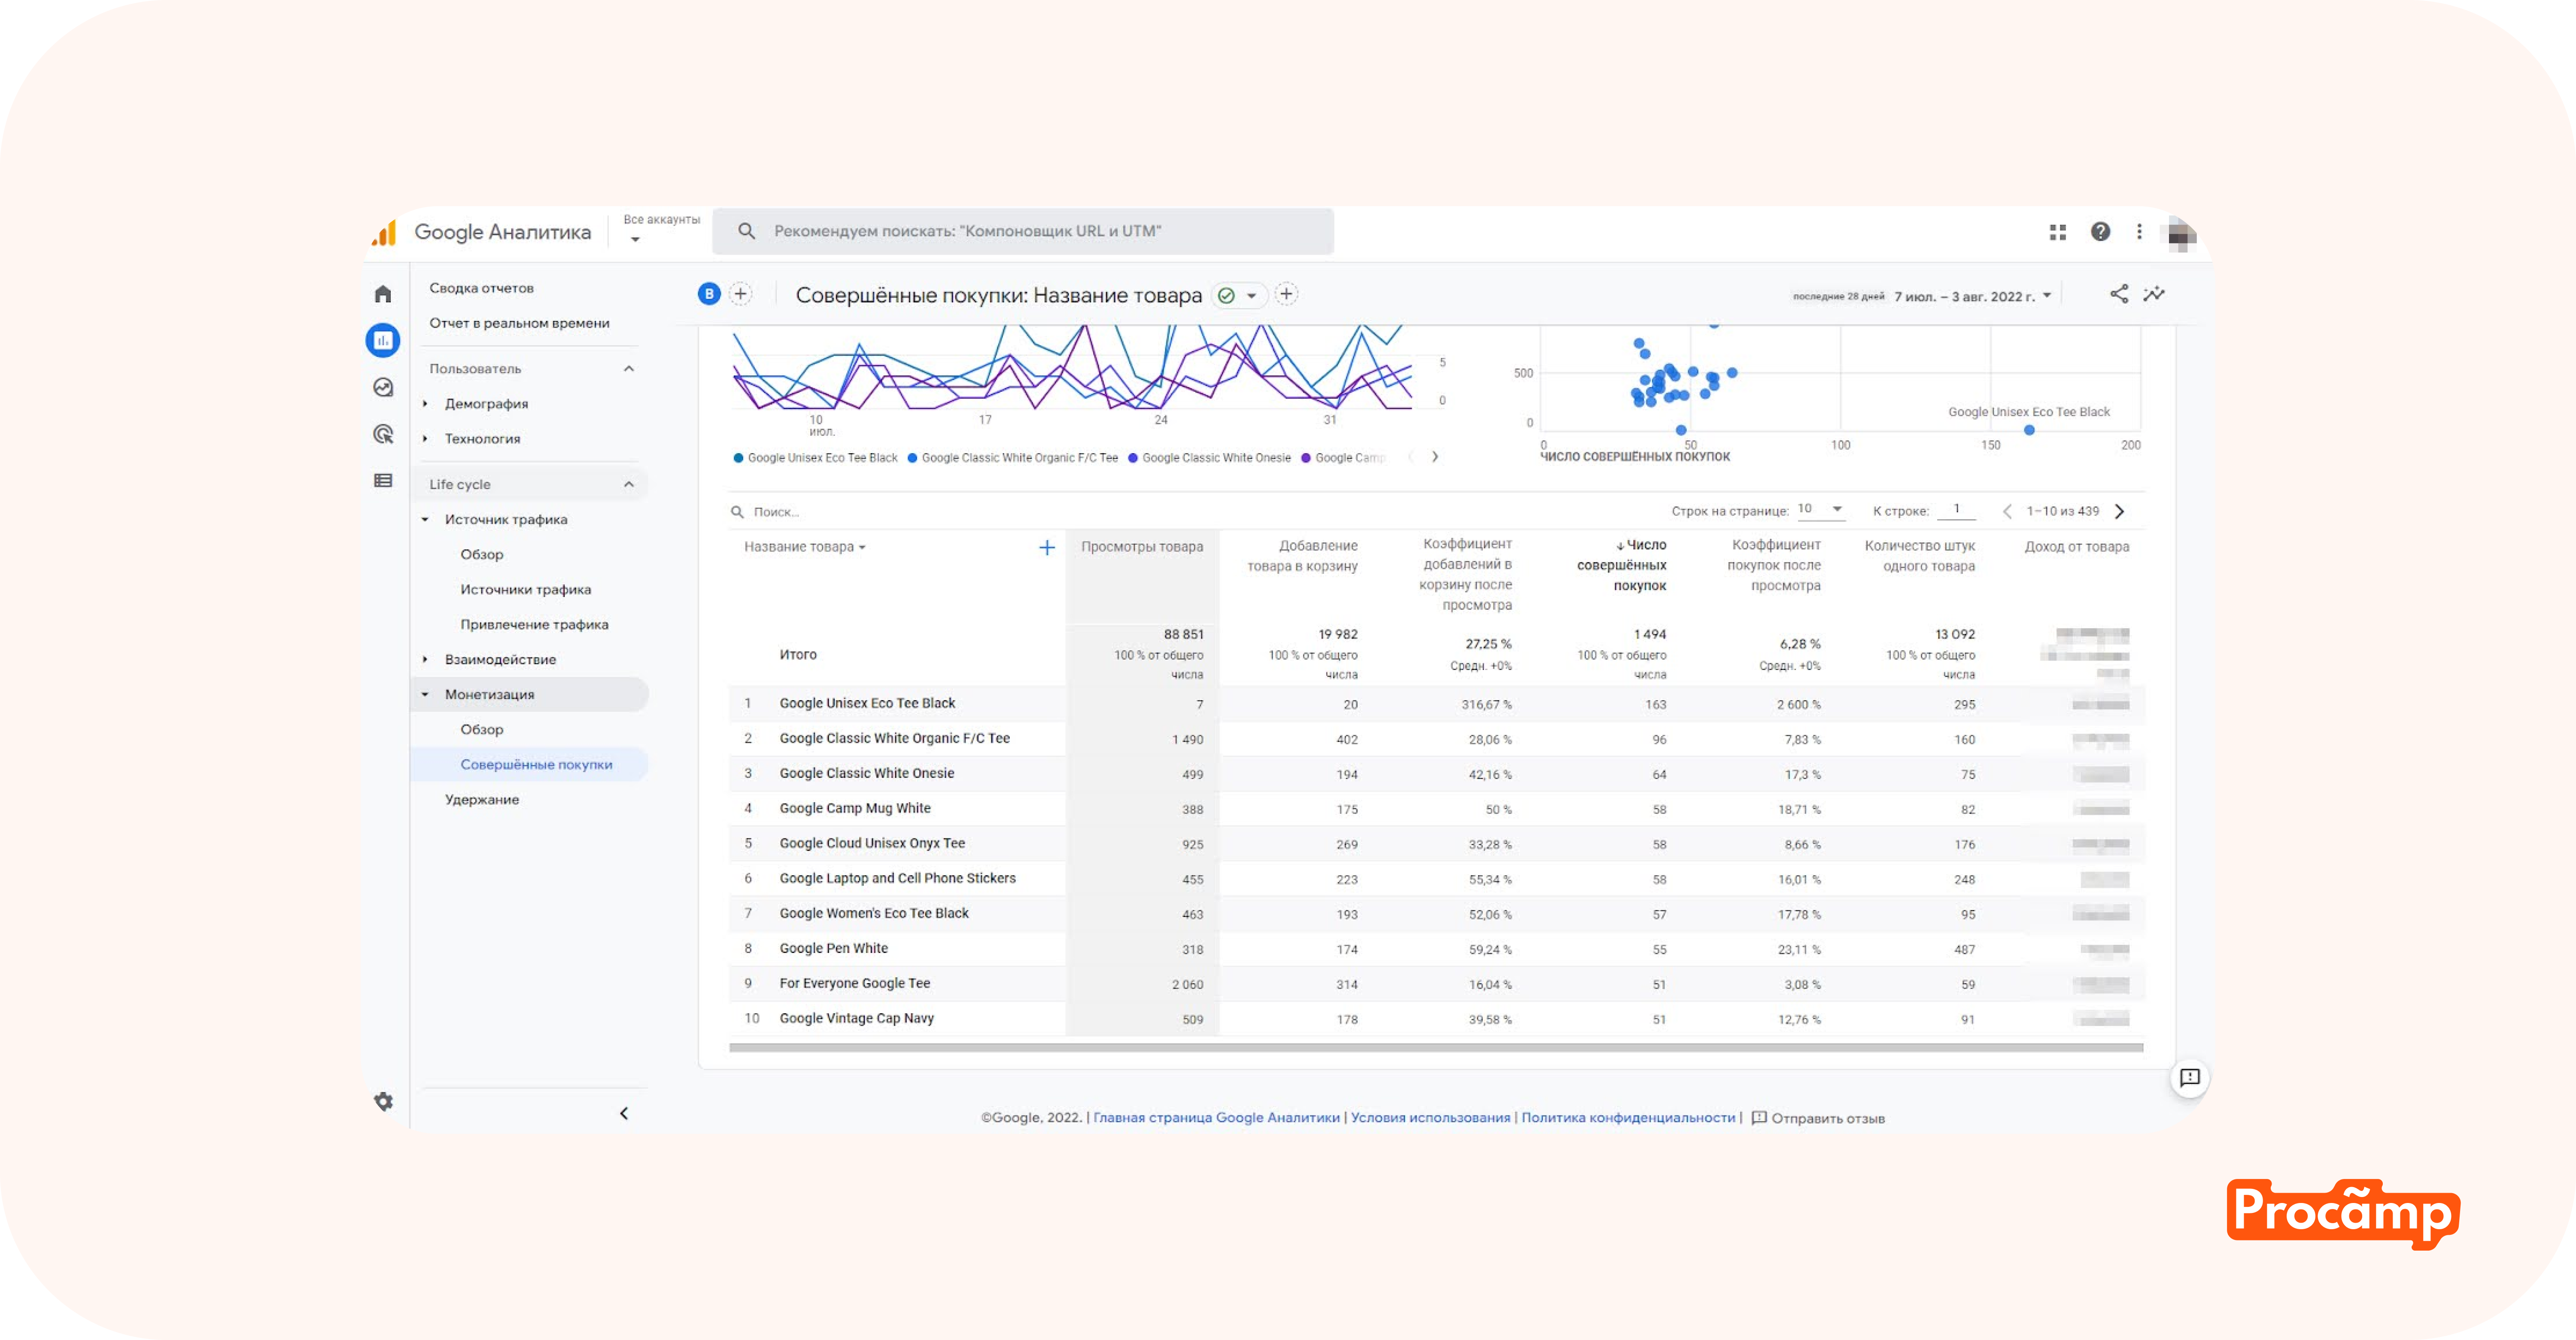This screenshot has width=2576, height=1340.
Task: Open the Google apps grid icon
Action: tap(2058, 232)
